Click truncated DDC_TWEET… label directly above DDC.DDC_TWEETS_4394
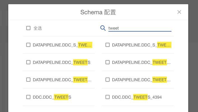The height and width of the screenshot is (112, 198). click(x=141, y=80)
